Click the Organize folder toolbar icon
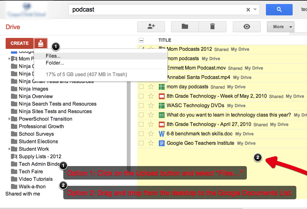 click(x=185, y=27)
